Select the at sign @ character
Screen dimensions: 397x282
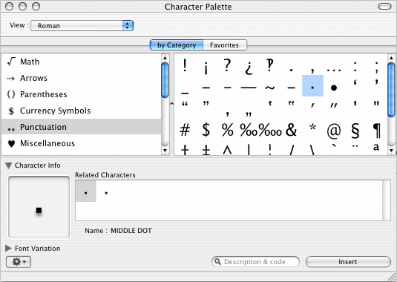click(x=334, y=131)
